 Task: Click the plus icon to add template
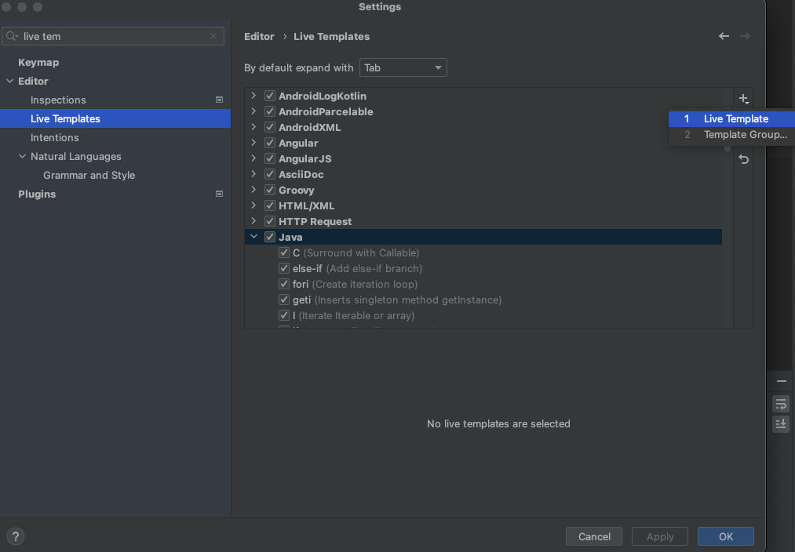(x=742, y=98)
